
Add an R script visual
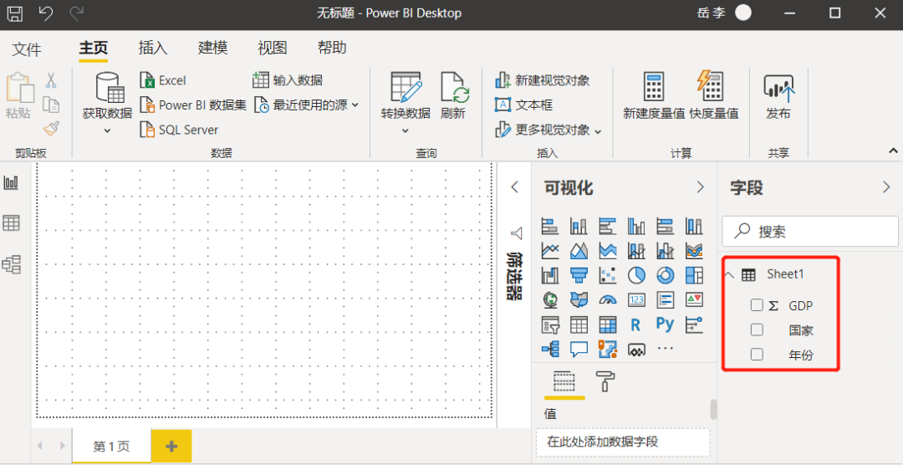point(636,324)
